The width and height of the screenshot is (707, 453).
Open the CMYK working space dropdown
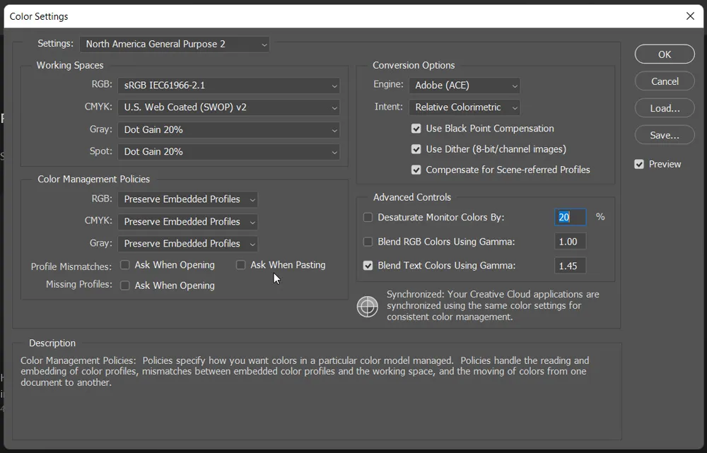[228, 107]
